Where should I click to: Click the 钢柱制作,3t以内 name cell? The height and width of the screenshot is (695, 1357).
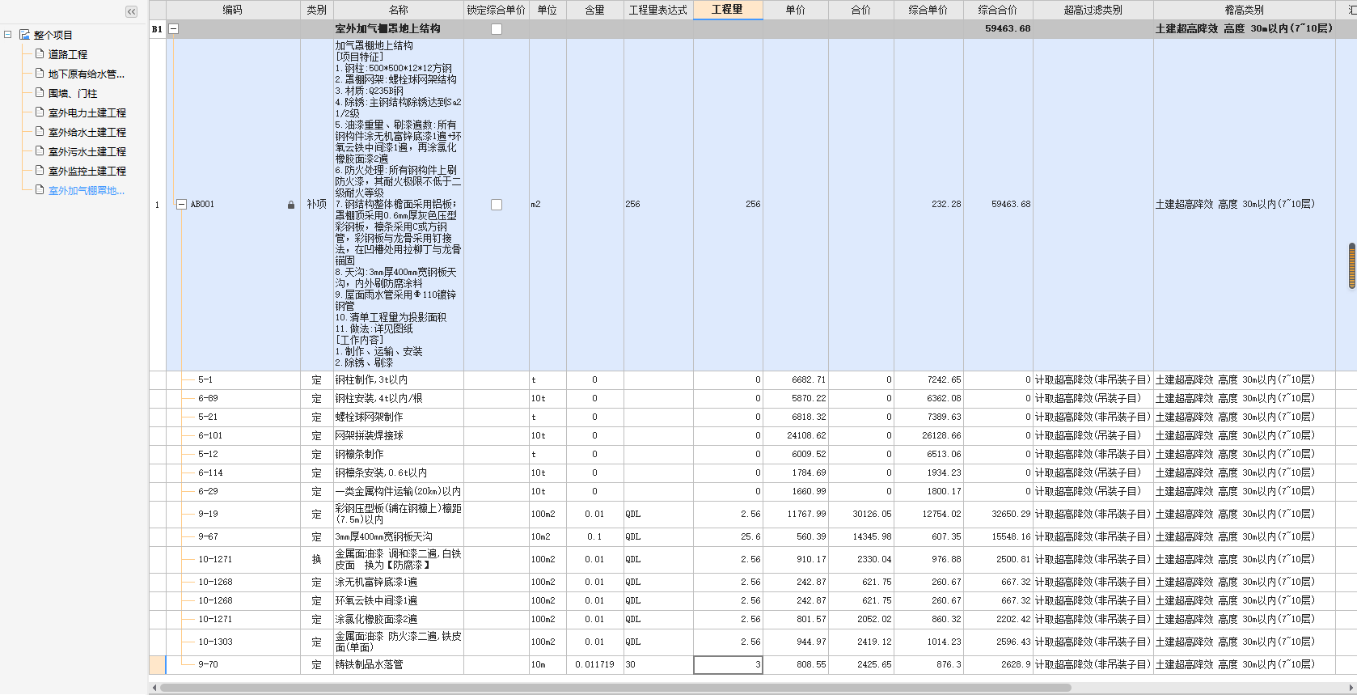tap(399, 379)
